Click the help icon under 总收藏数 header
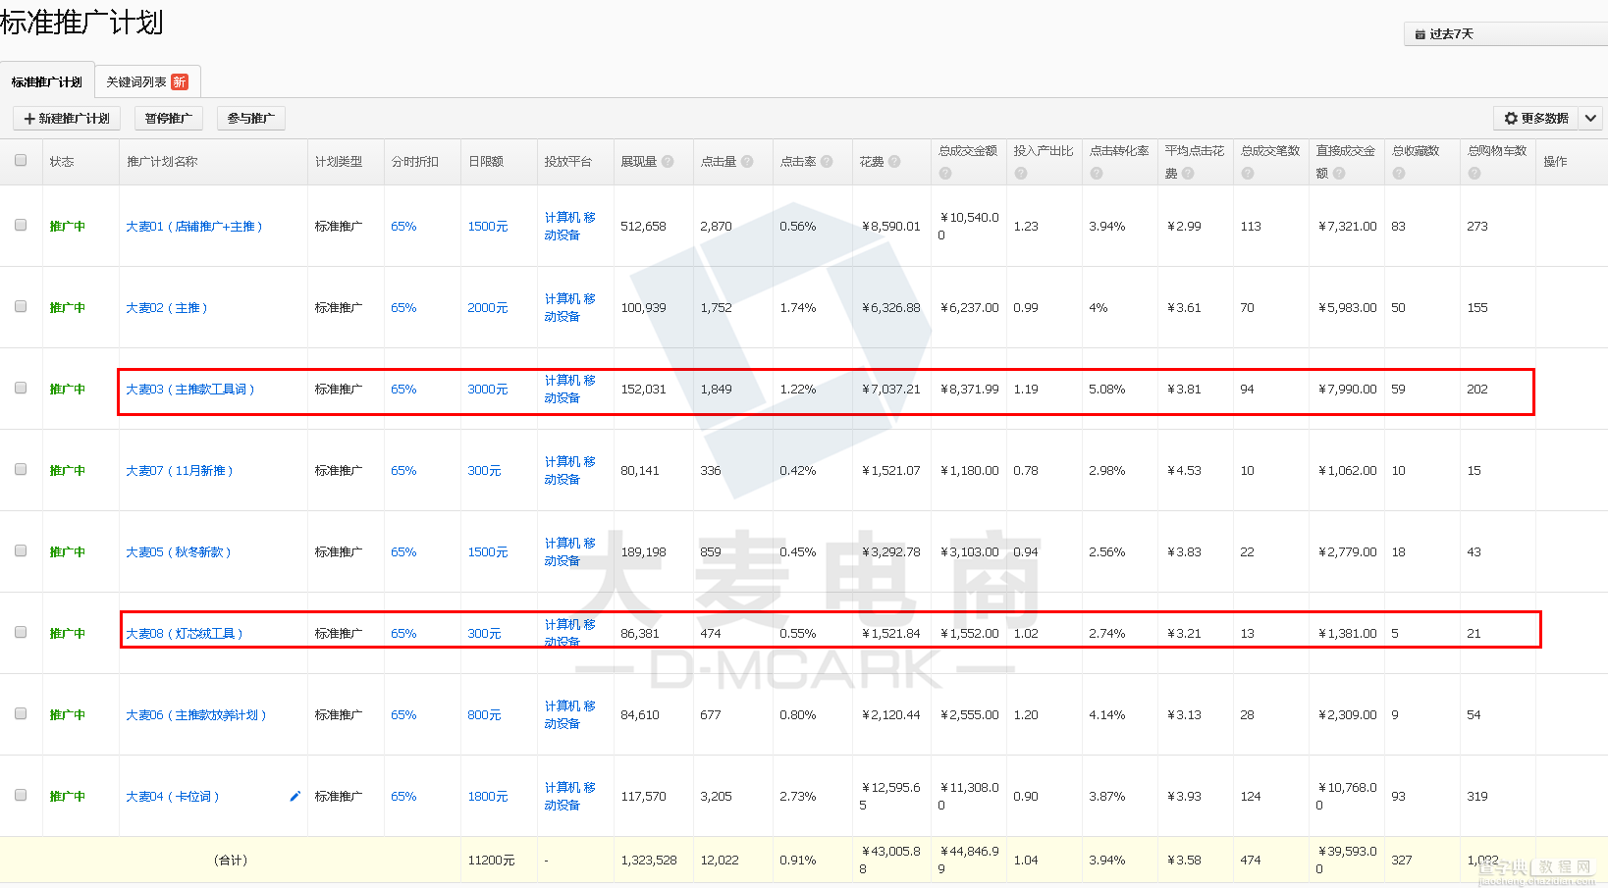 1399,174
